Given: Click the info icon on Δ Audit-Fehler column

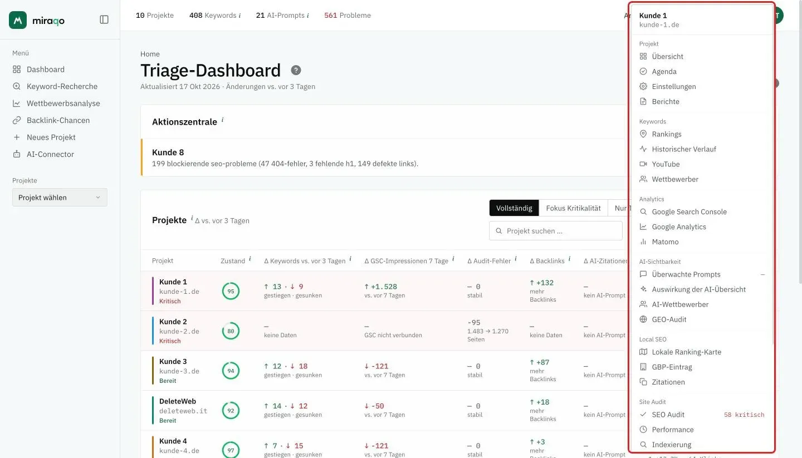Looking at the screenshot, I should (516, 259).
